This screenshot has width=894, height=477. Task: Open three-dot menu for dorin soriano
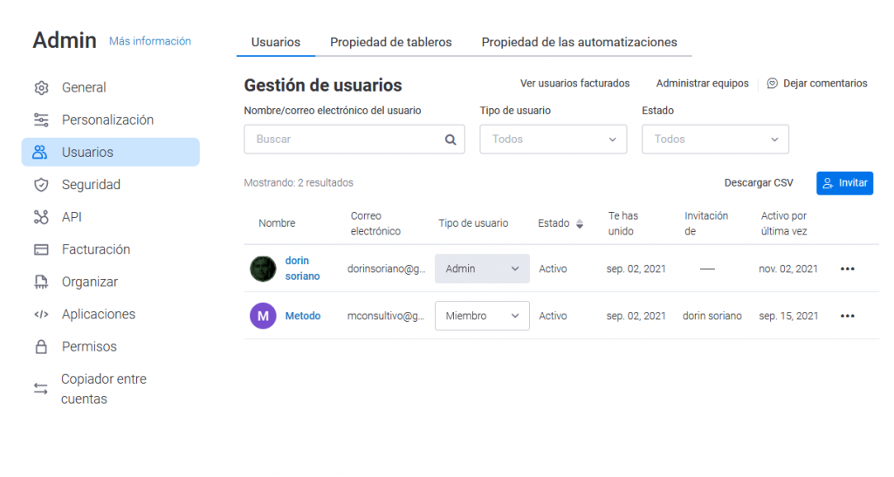(x=847, y=269)
